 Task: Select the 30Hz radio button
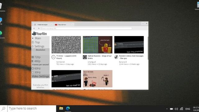tap(33, 72)
